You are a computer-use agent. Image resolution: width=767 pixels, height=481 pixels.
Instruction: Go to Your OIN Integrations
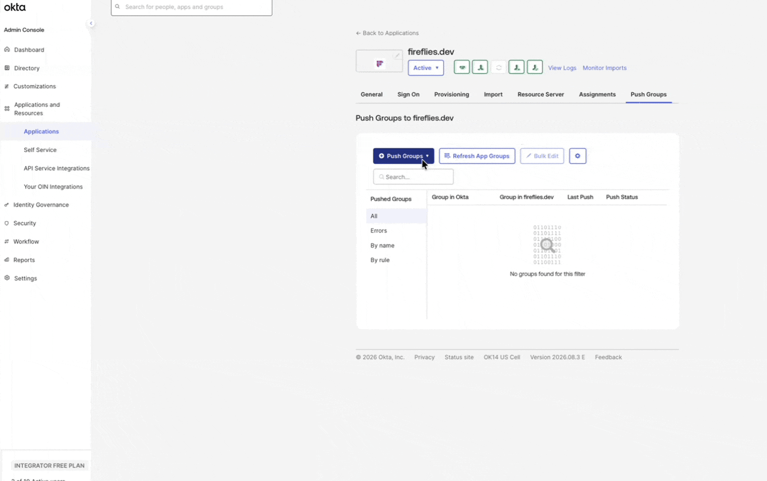pyautogui.click(x=53, y=187)
